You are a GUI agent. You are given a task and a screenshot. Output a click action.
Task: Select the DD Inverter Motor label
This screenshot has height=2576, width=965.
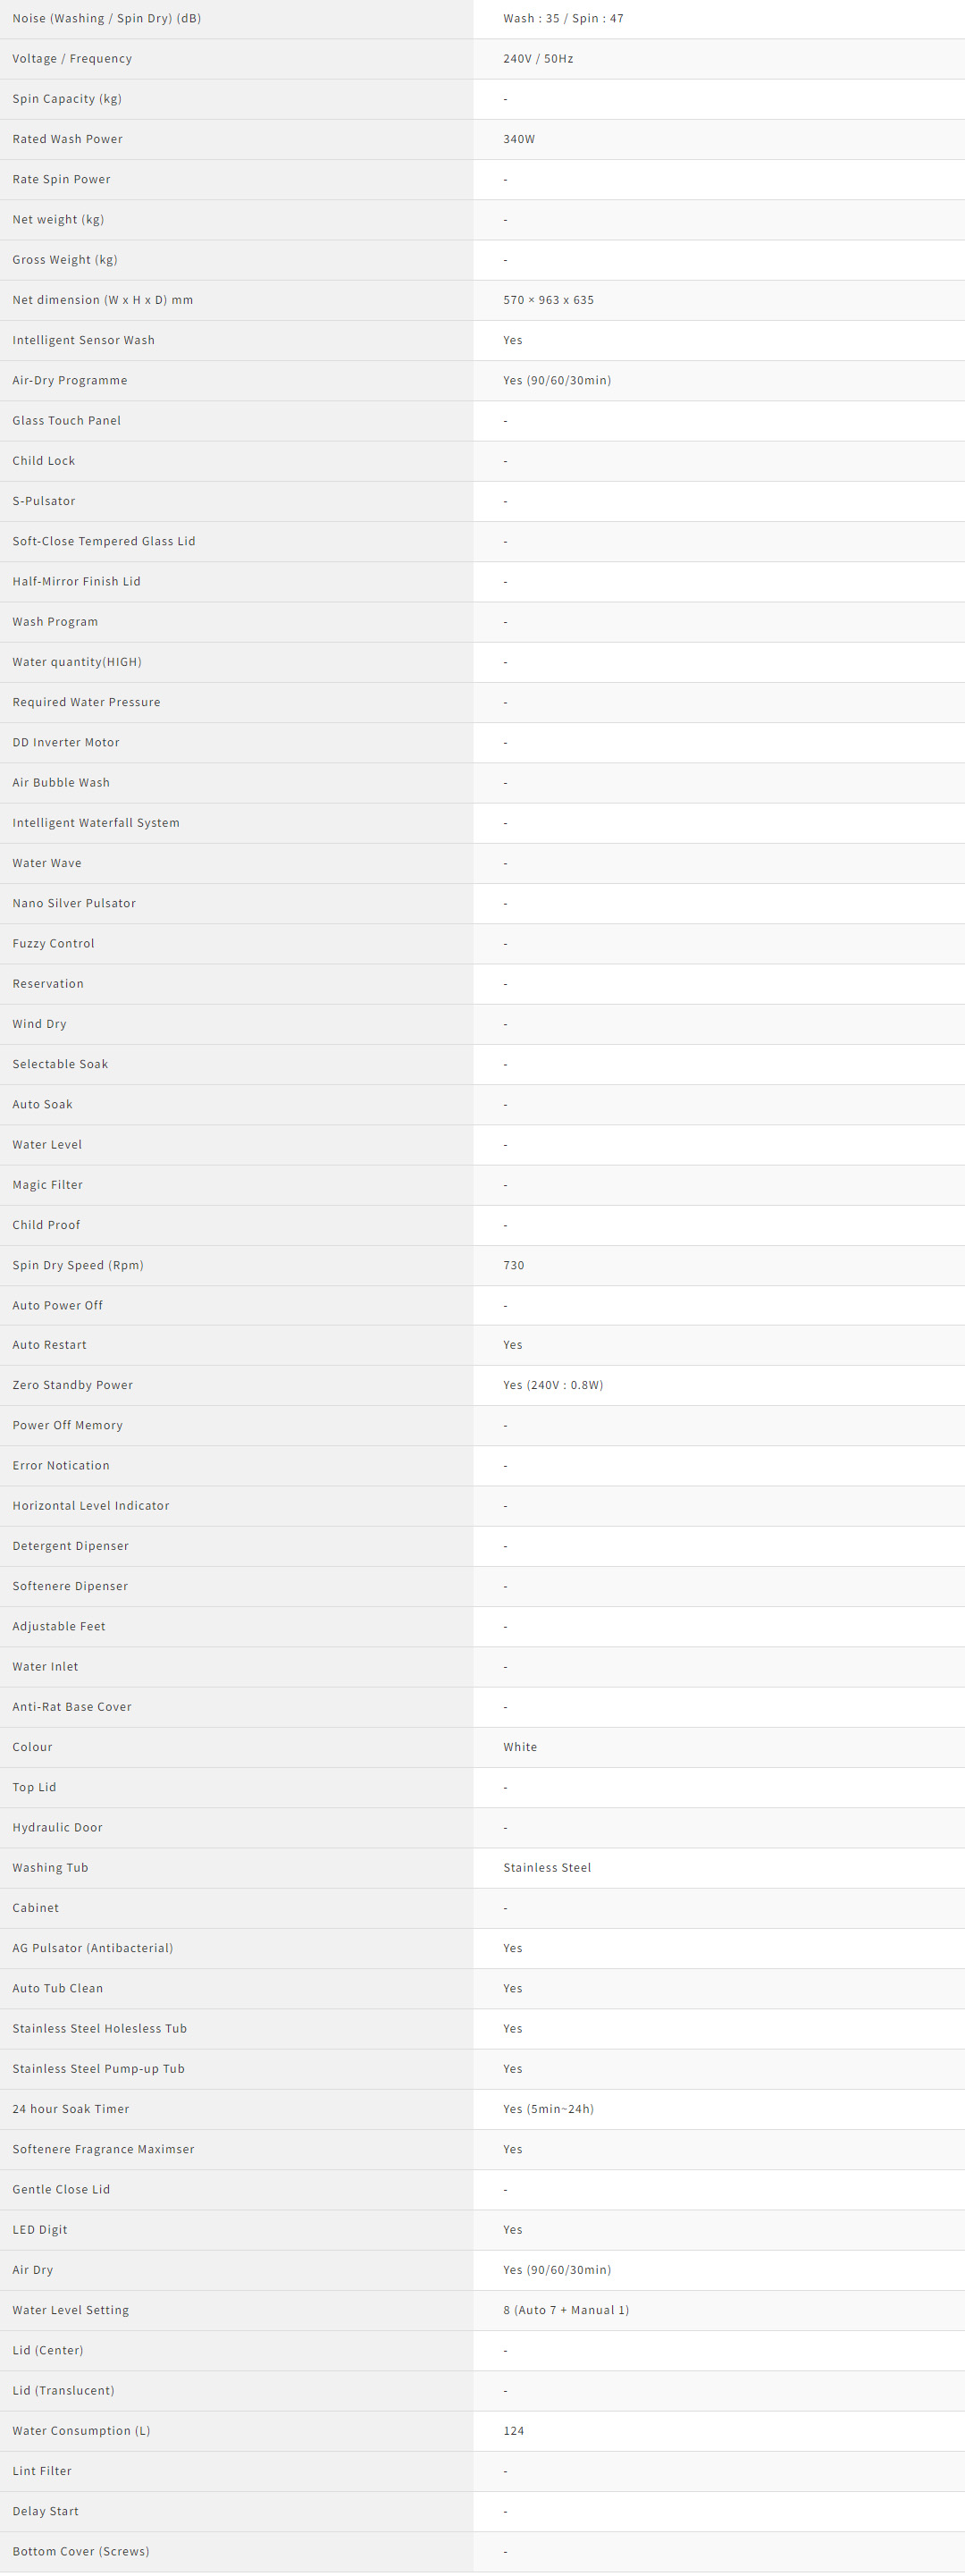(66, 742)
